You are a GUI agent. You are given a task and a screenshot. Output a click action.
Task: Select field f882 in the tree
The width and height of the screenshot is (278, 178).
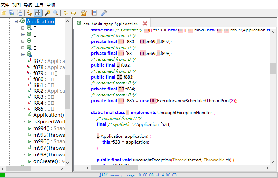tap(49, 91)
